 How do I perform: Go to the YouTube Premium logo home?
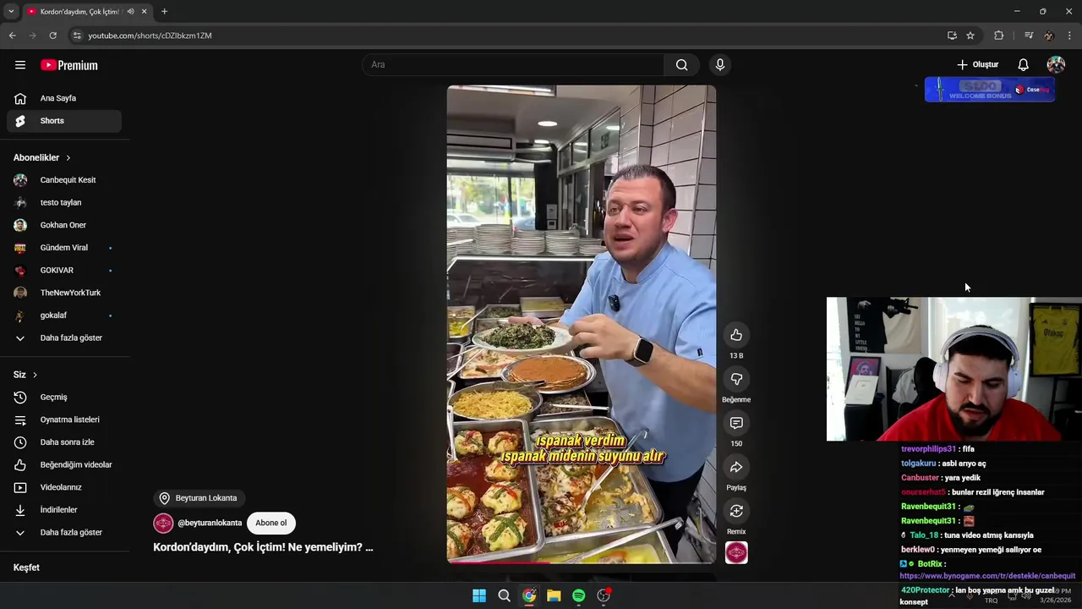click(x=69, y=65)
